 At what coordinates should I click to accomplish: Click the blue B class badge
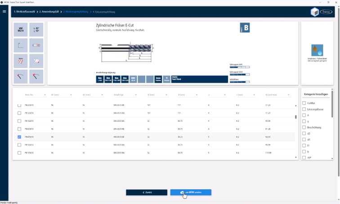tap(245, 28)
